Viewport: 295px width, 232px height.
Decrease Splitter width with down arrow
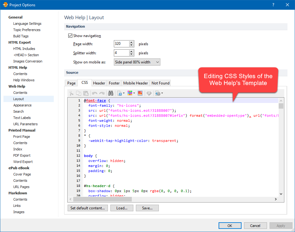[131, 54]
